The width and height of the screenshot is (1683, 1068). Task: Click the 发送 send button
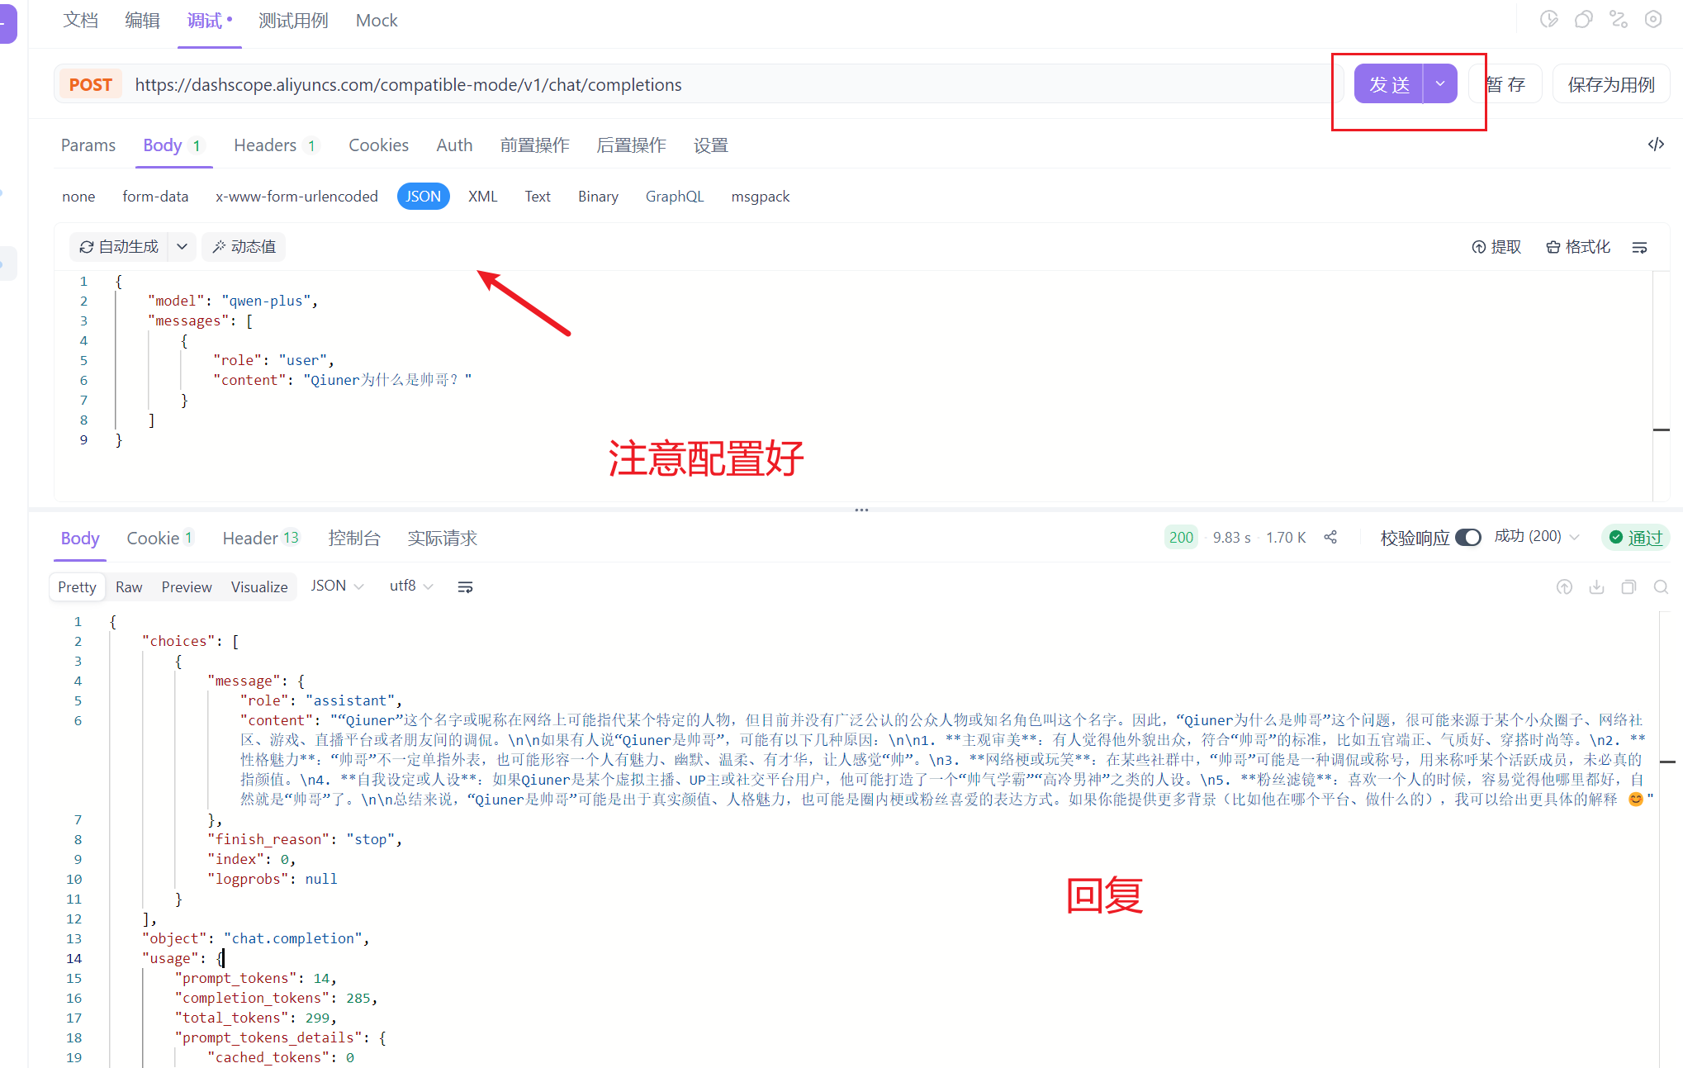(x=1389, y=84)
